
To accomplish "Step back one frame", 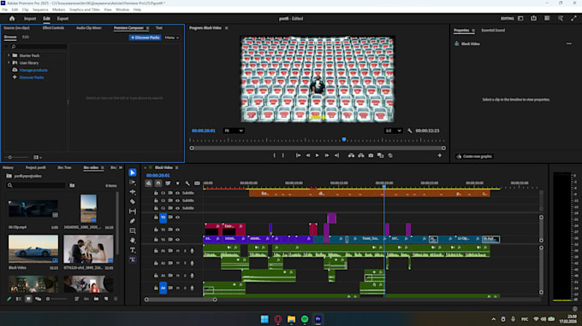I will coord(308,155).
